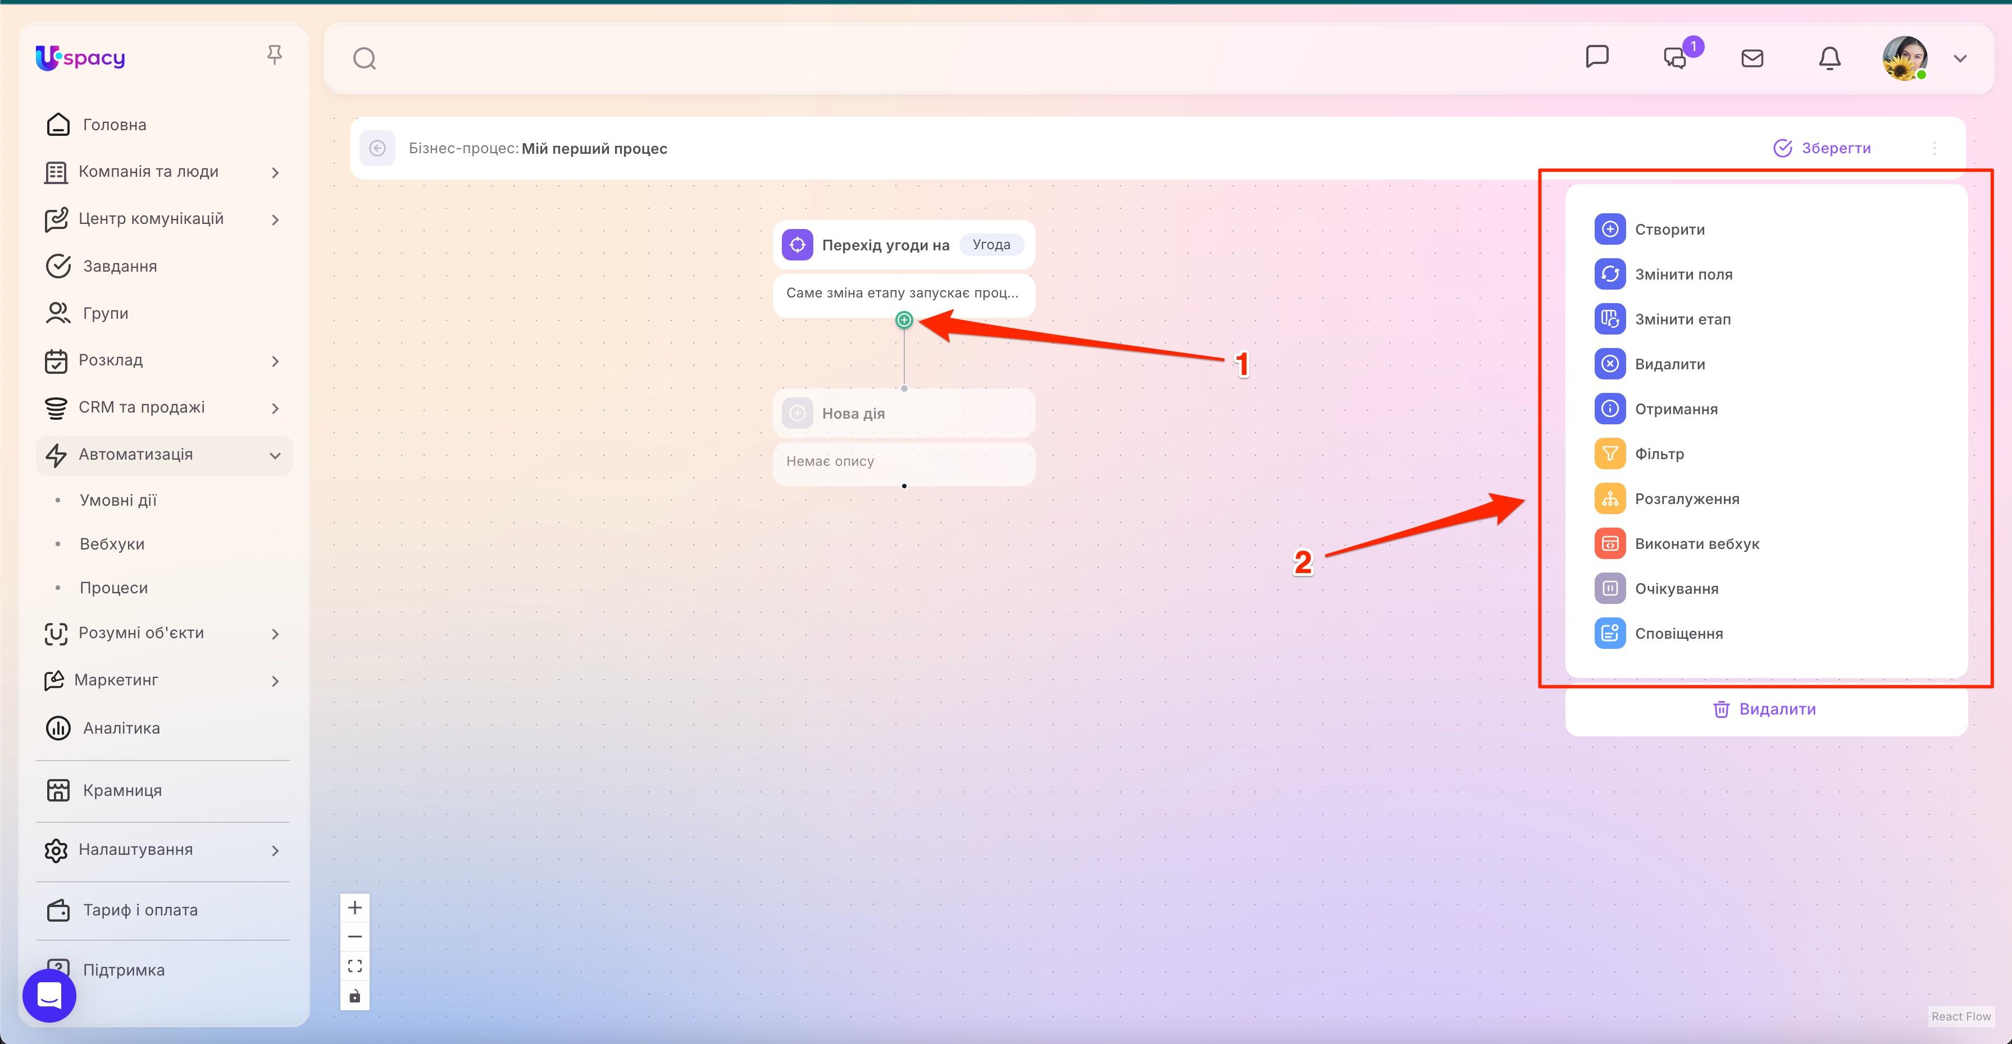
Task: Select the Розгалуження branching icon
Action: click(1610, 498)
